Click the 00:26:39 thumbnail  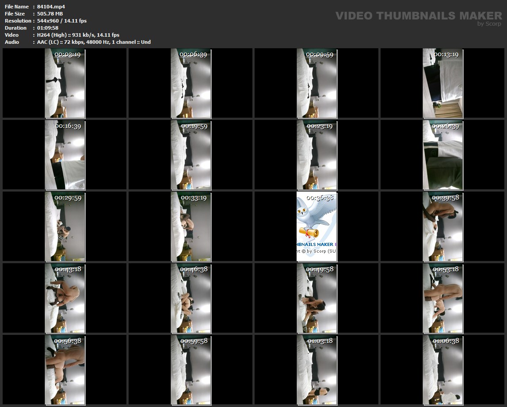pyautogui.click(x=442, y=155)
